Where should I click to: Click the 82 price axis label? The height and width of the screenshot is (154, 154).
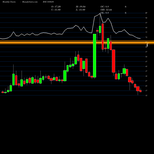point(146,27)
